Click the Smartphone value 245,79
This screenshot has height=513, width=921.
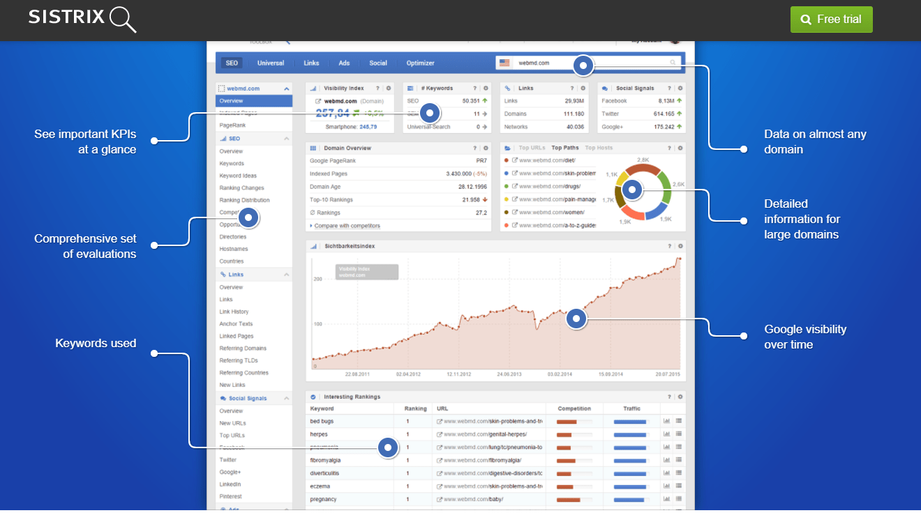point(368,127)
